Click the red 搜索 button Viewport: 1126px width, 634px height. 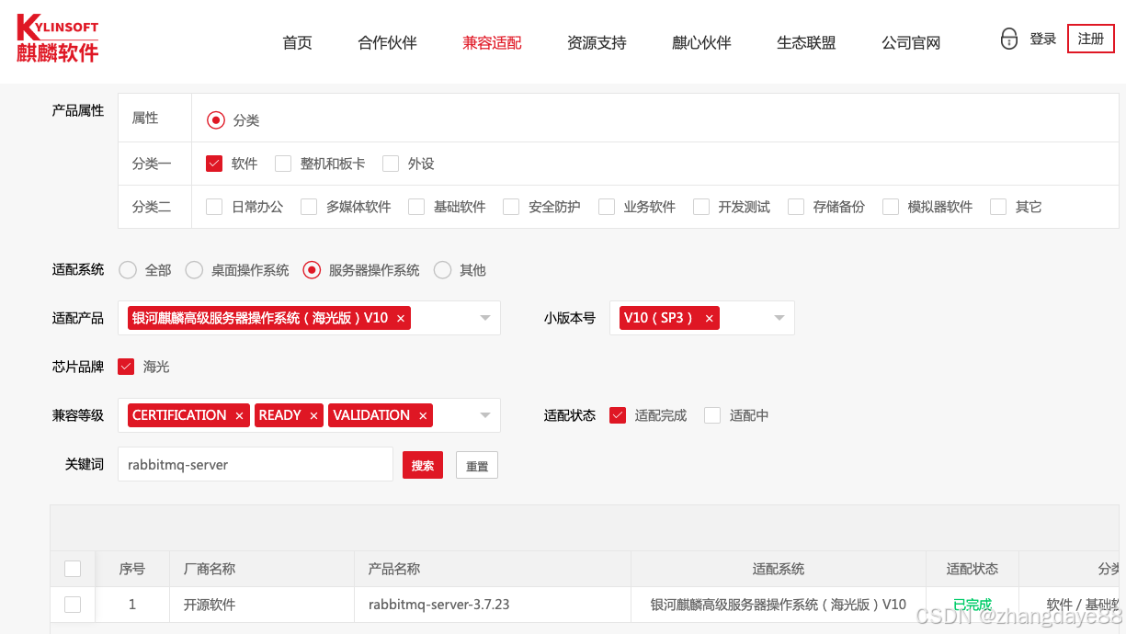point(423,465)
